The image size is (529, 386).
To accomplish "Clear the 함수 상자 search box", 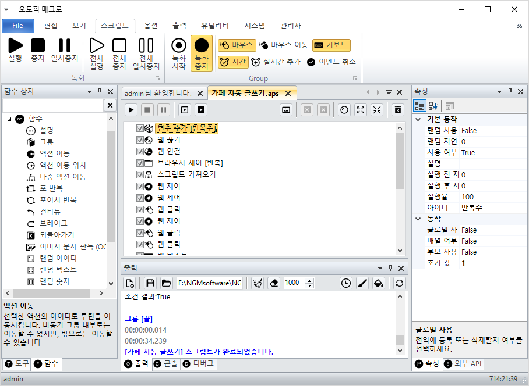I will 110,105.
